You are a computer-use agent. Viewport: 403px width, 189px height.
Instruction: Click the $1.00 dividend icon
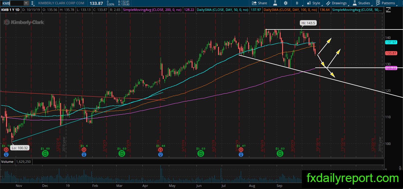[x=45, y=154]
